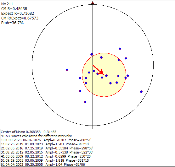Image resolution: width=175 pixels, height=167 pixels.
Task: Click the Expect R=0.71682 value
Action: [x=18, y=13]
